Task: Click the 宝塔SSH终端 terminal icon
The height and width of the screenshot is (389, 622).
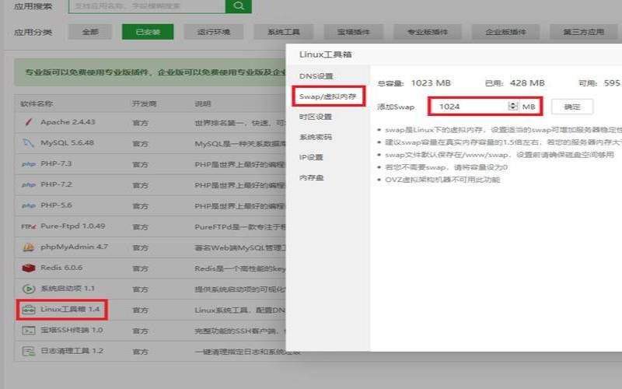Action: coord(28,330)
